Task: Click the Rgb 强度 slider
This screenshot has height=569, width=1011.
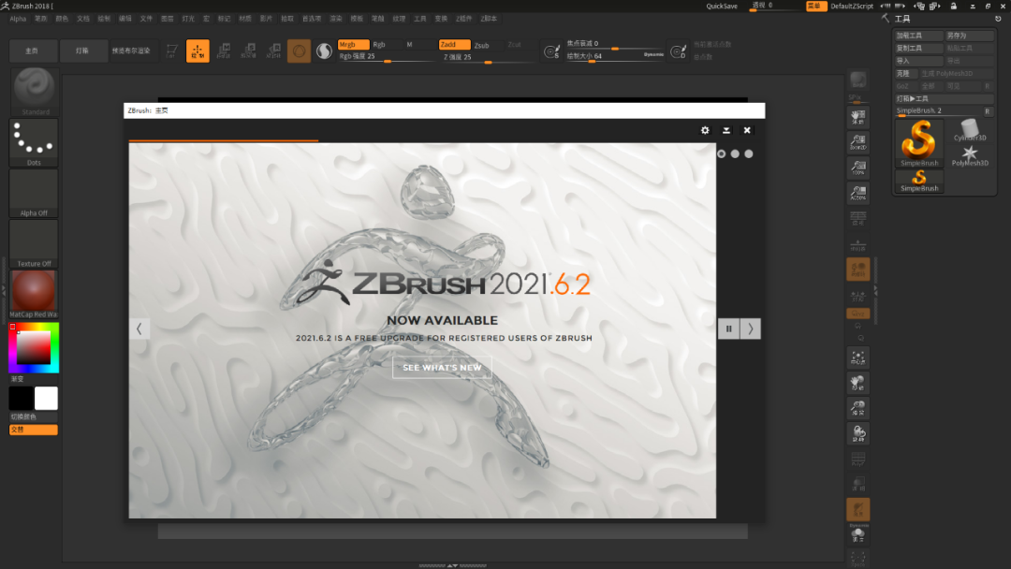Action: click(386, 57)
